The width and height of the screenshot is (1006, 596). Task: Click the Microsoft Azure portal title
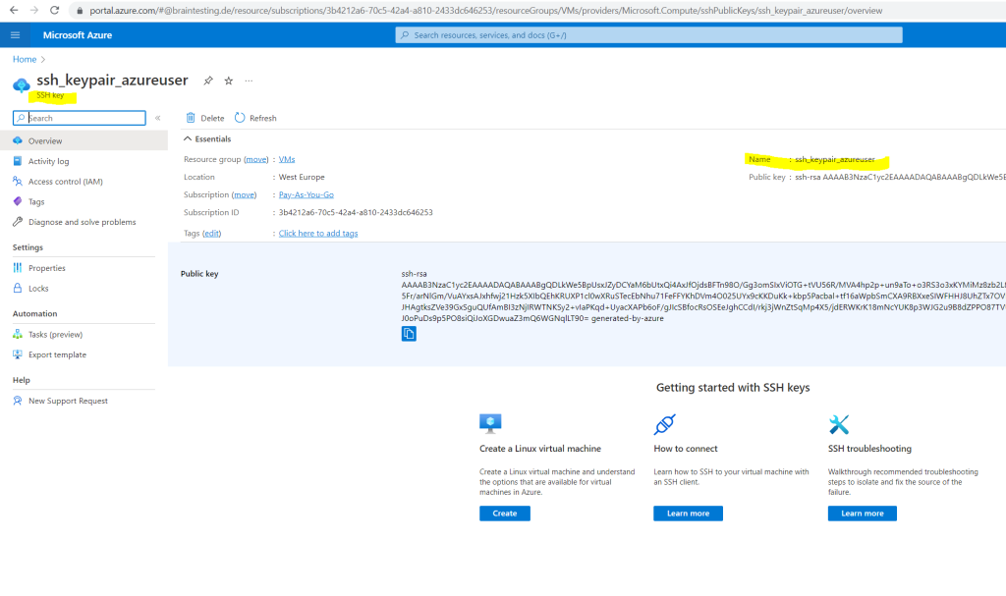(78, 35)
